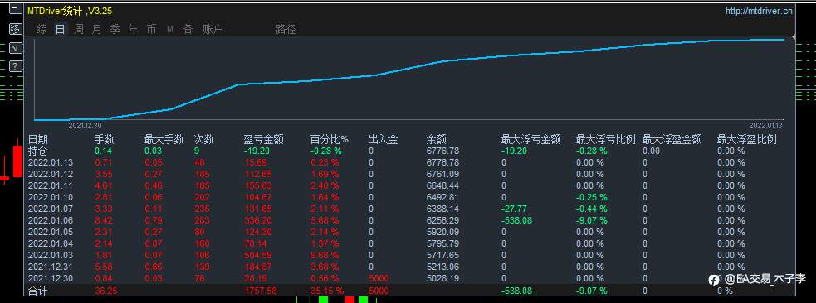Click the MTDriver统计 V3.25 title text
Screen dimensions: 816x303
[70, 11]
